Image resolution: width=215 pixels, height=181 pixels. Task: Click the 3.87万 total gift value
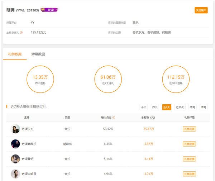pyautogui.click(x=149, y=144)
